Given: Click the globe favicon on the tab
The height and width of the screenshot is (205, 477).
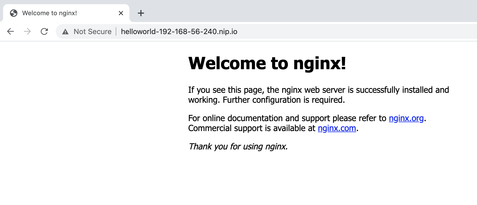Looking at the screenshot, I should click(14, 13).
